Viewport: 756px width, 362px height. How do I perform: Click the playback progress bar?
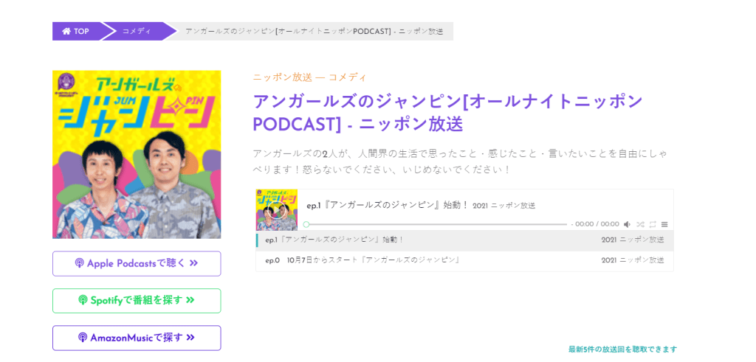pos(436,224)
